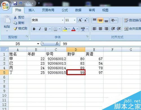Open the Name Box dropdown arrow
The width and height of the screenshot is (141, 110).
(x=38, y=44)
